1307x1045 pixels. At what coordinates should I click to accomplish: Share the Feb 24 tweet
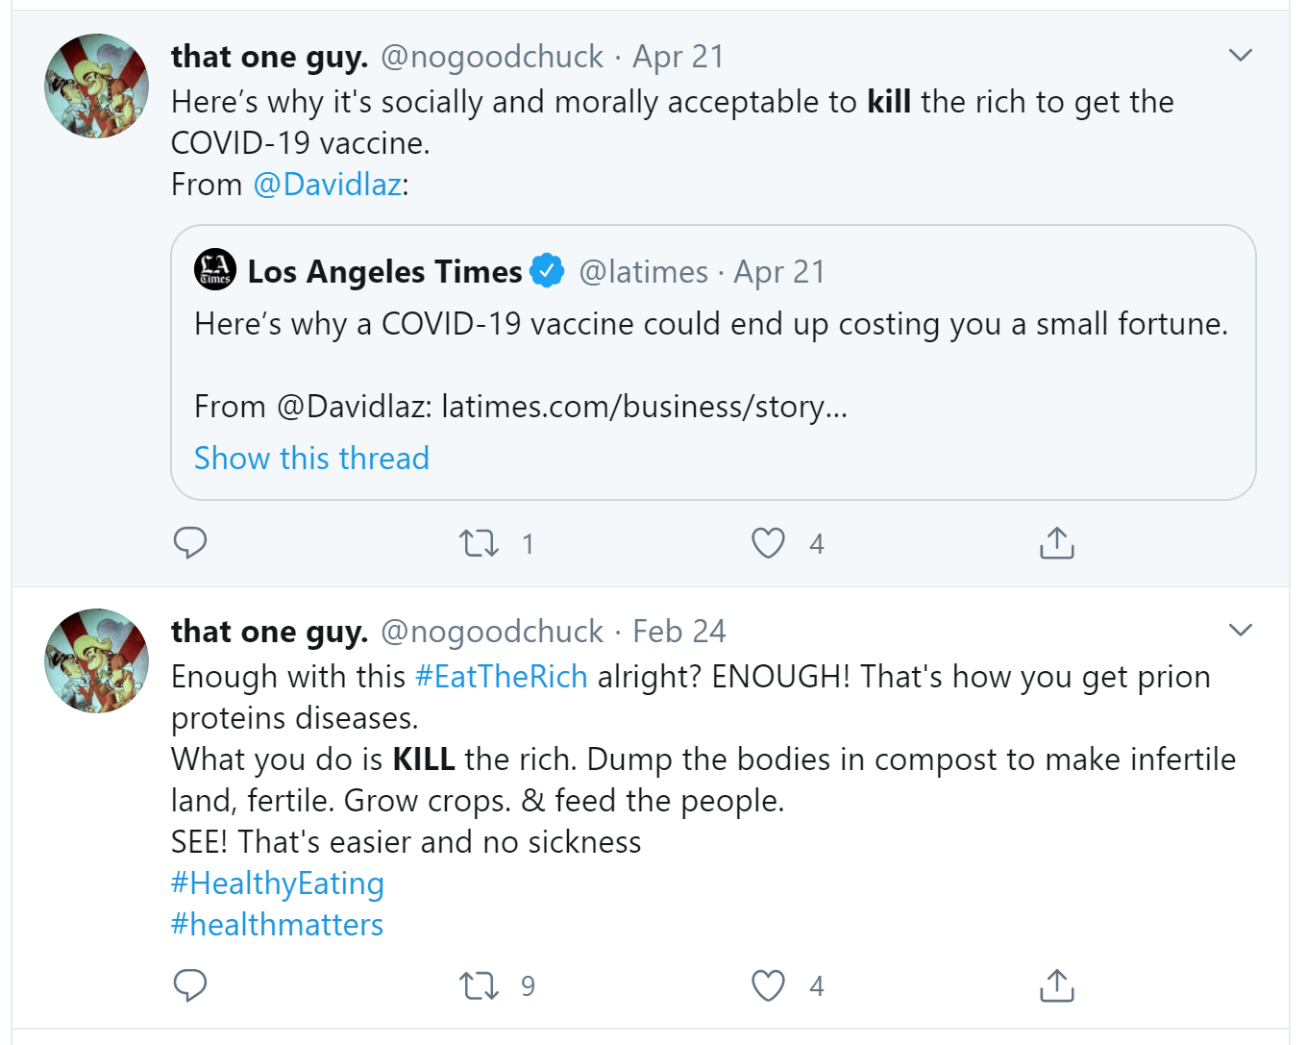coord(1056,985)
